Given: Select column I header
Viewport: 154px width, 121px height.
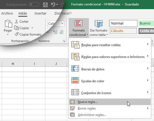Looking at the screenshot, I should coord(34,64).
